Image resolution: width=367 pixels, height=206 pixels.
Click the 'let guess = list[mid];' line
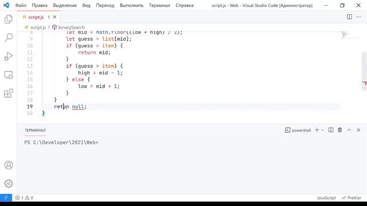pyautogui.click(x=99, y=39)
